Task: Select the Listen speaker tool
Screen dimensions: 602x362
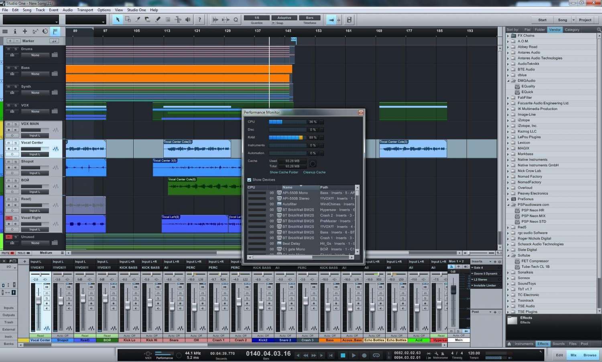Action: point(188,20)
